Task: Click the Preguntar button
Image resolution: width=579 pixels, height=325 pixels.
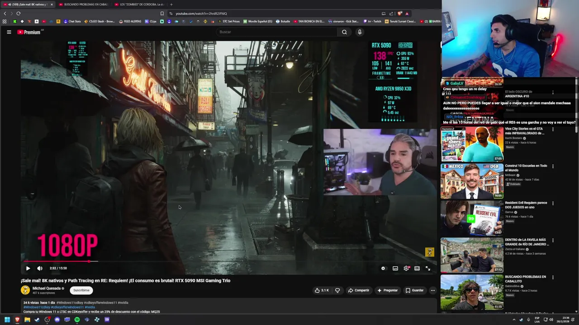Action: (388, 290)
